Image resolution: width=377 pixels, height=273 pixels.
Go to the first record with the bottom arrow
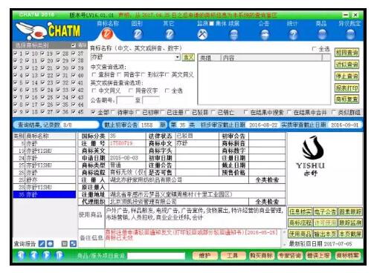tap(22, 255)
